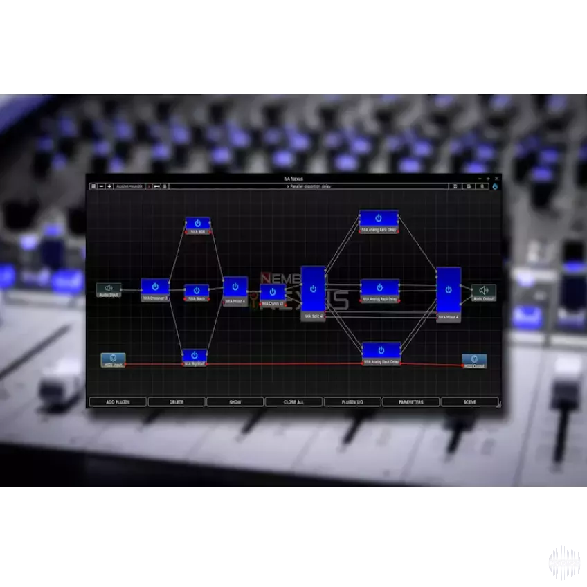Toggle power on Analog Rack Delay on MIDI line
Screen dimensions: 587x587
[381, 350]
